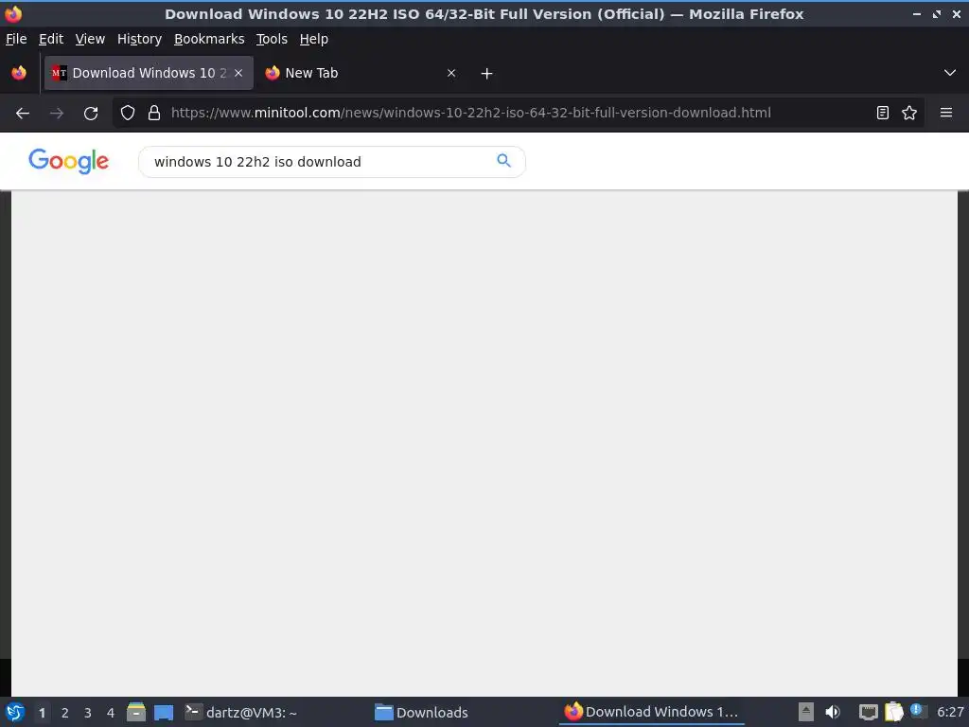This screenshot has width=969, height=727.
Task: Switch to workspace 1
Action: (x=42, y=713)
